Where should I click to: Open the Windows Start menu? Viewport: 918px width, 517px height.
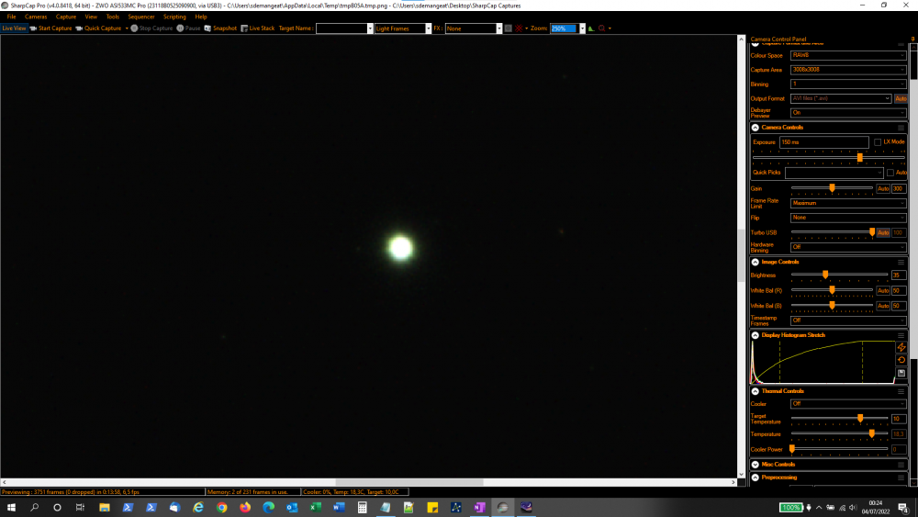pos(11,508)
